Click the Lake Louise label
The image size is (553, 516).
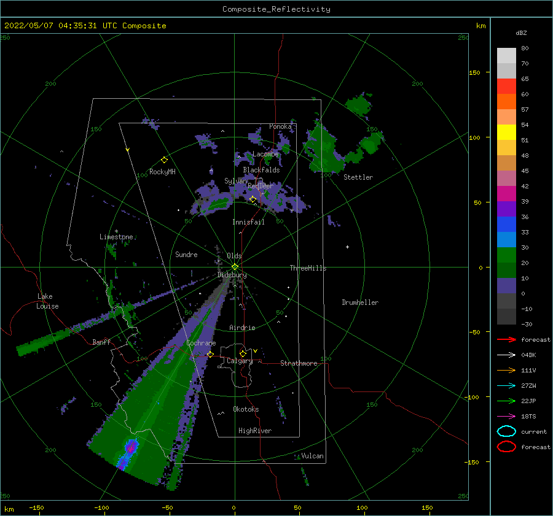pyautogui.click(x=47, y=301)
